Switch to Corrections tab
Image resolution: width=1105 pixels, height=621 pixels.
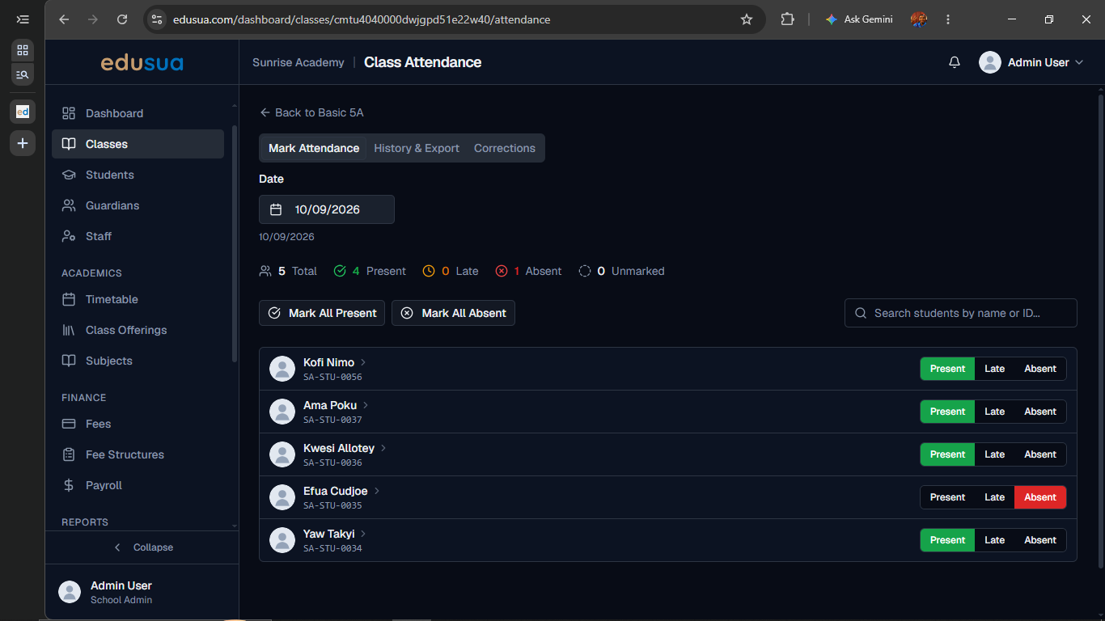pyautogui.click(x=505, y=148)
